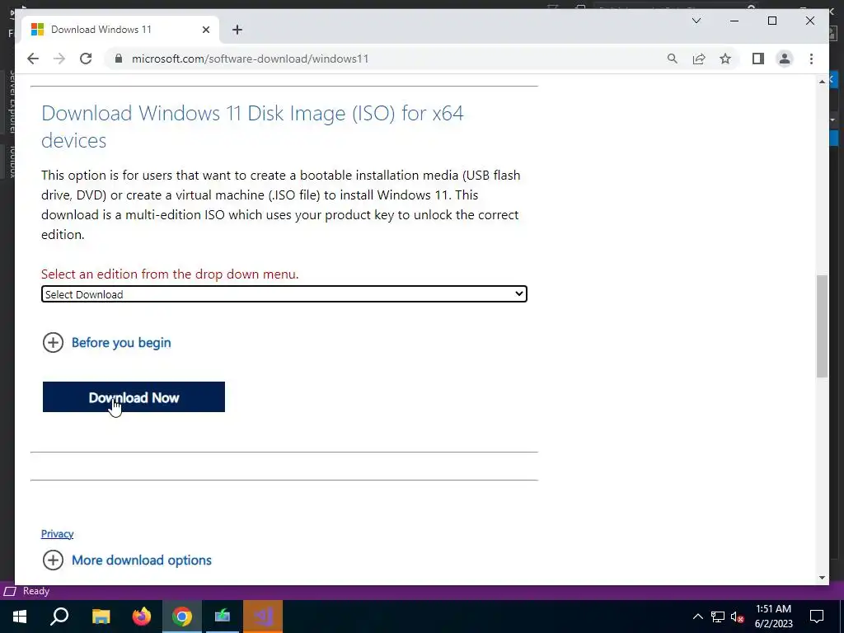Expand the Before you begin section
Image resolution: width=844 pixels, height=633 pixels.
pyautogui.click(x=106, y=342)
